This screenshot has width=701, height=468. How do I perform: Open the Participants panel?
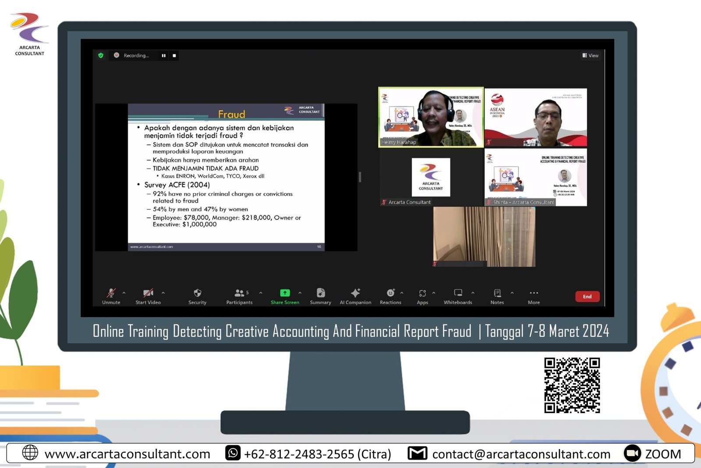pyautogui.click(x=240, y=293)
